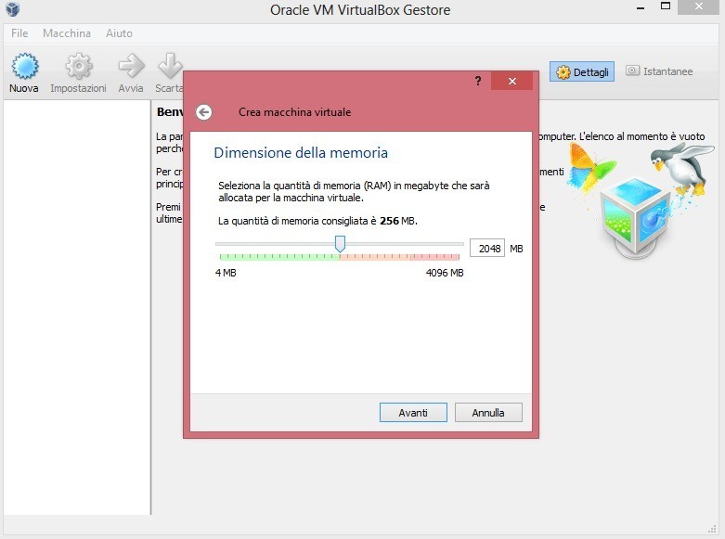Open the Macchina menu
Screen dimensions: 725x539
[67, 33]
